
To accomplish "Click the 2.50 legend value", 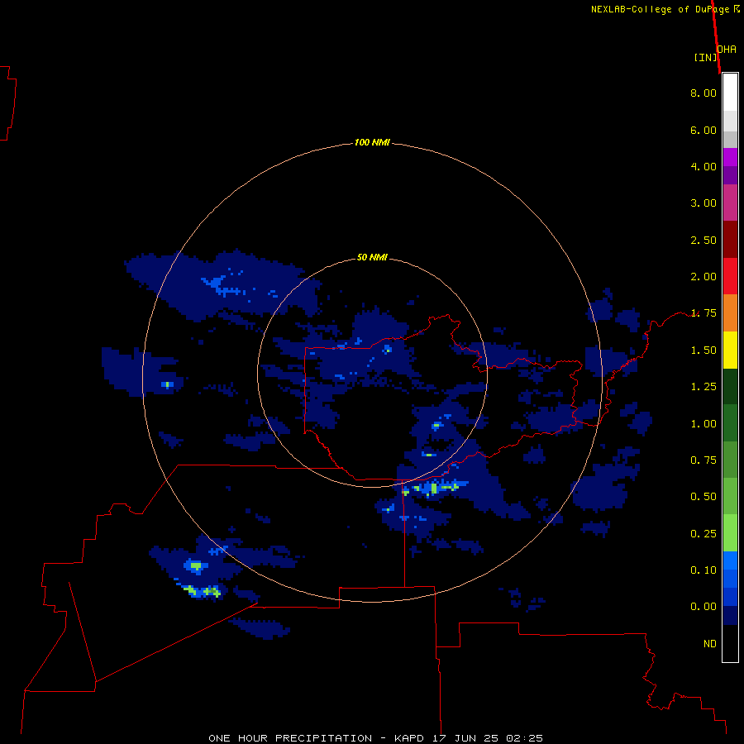I will click(x=703, y=240).
